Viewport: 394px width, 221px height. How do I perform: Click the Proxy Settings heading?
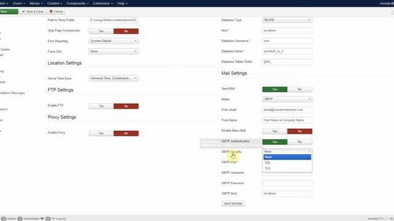tap(62, 117)
